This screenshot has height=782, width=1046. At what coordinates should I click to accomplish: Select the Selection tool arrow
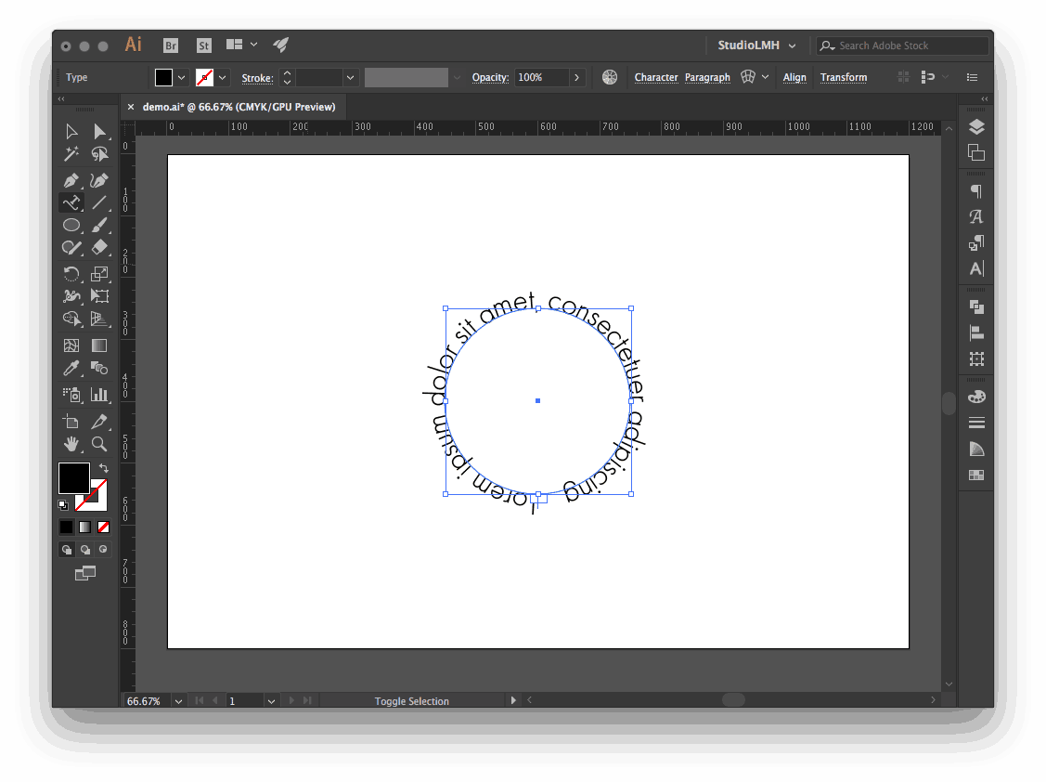(71, 132)
